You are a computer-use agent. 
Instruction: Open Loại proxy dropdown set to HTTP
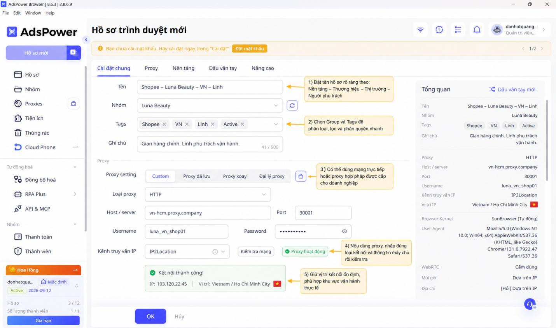(x=208, y=195)
